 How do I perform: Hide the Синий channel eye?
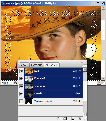[21, 94]
